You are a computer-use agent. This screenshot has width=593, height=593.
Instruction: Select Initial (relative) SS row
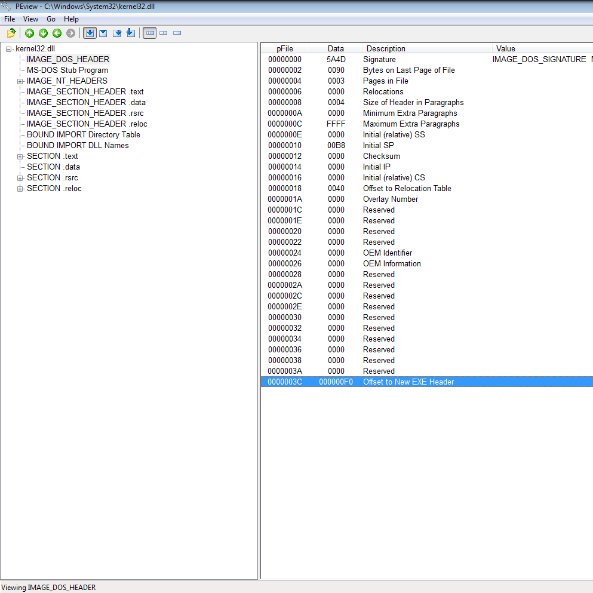[x=427, y=135]
